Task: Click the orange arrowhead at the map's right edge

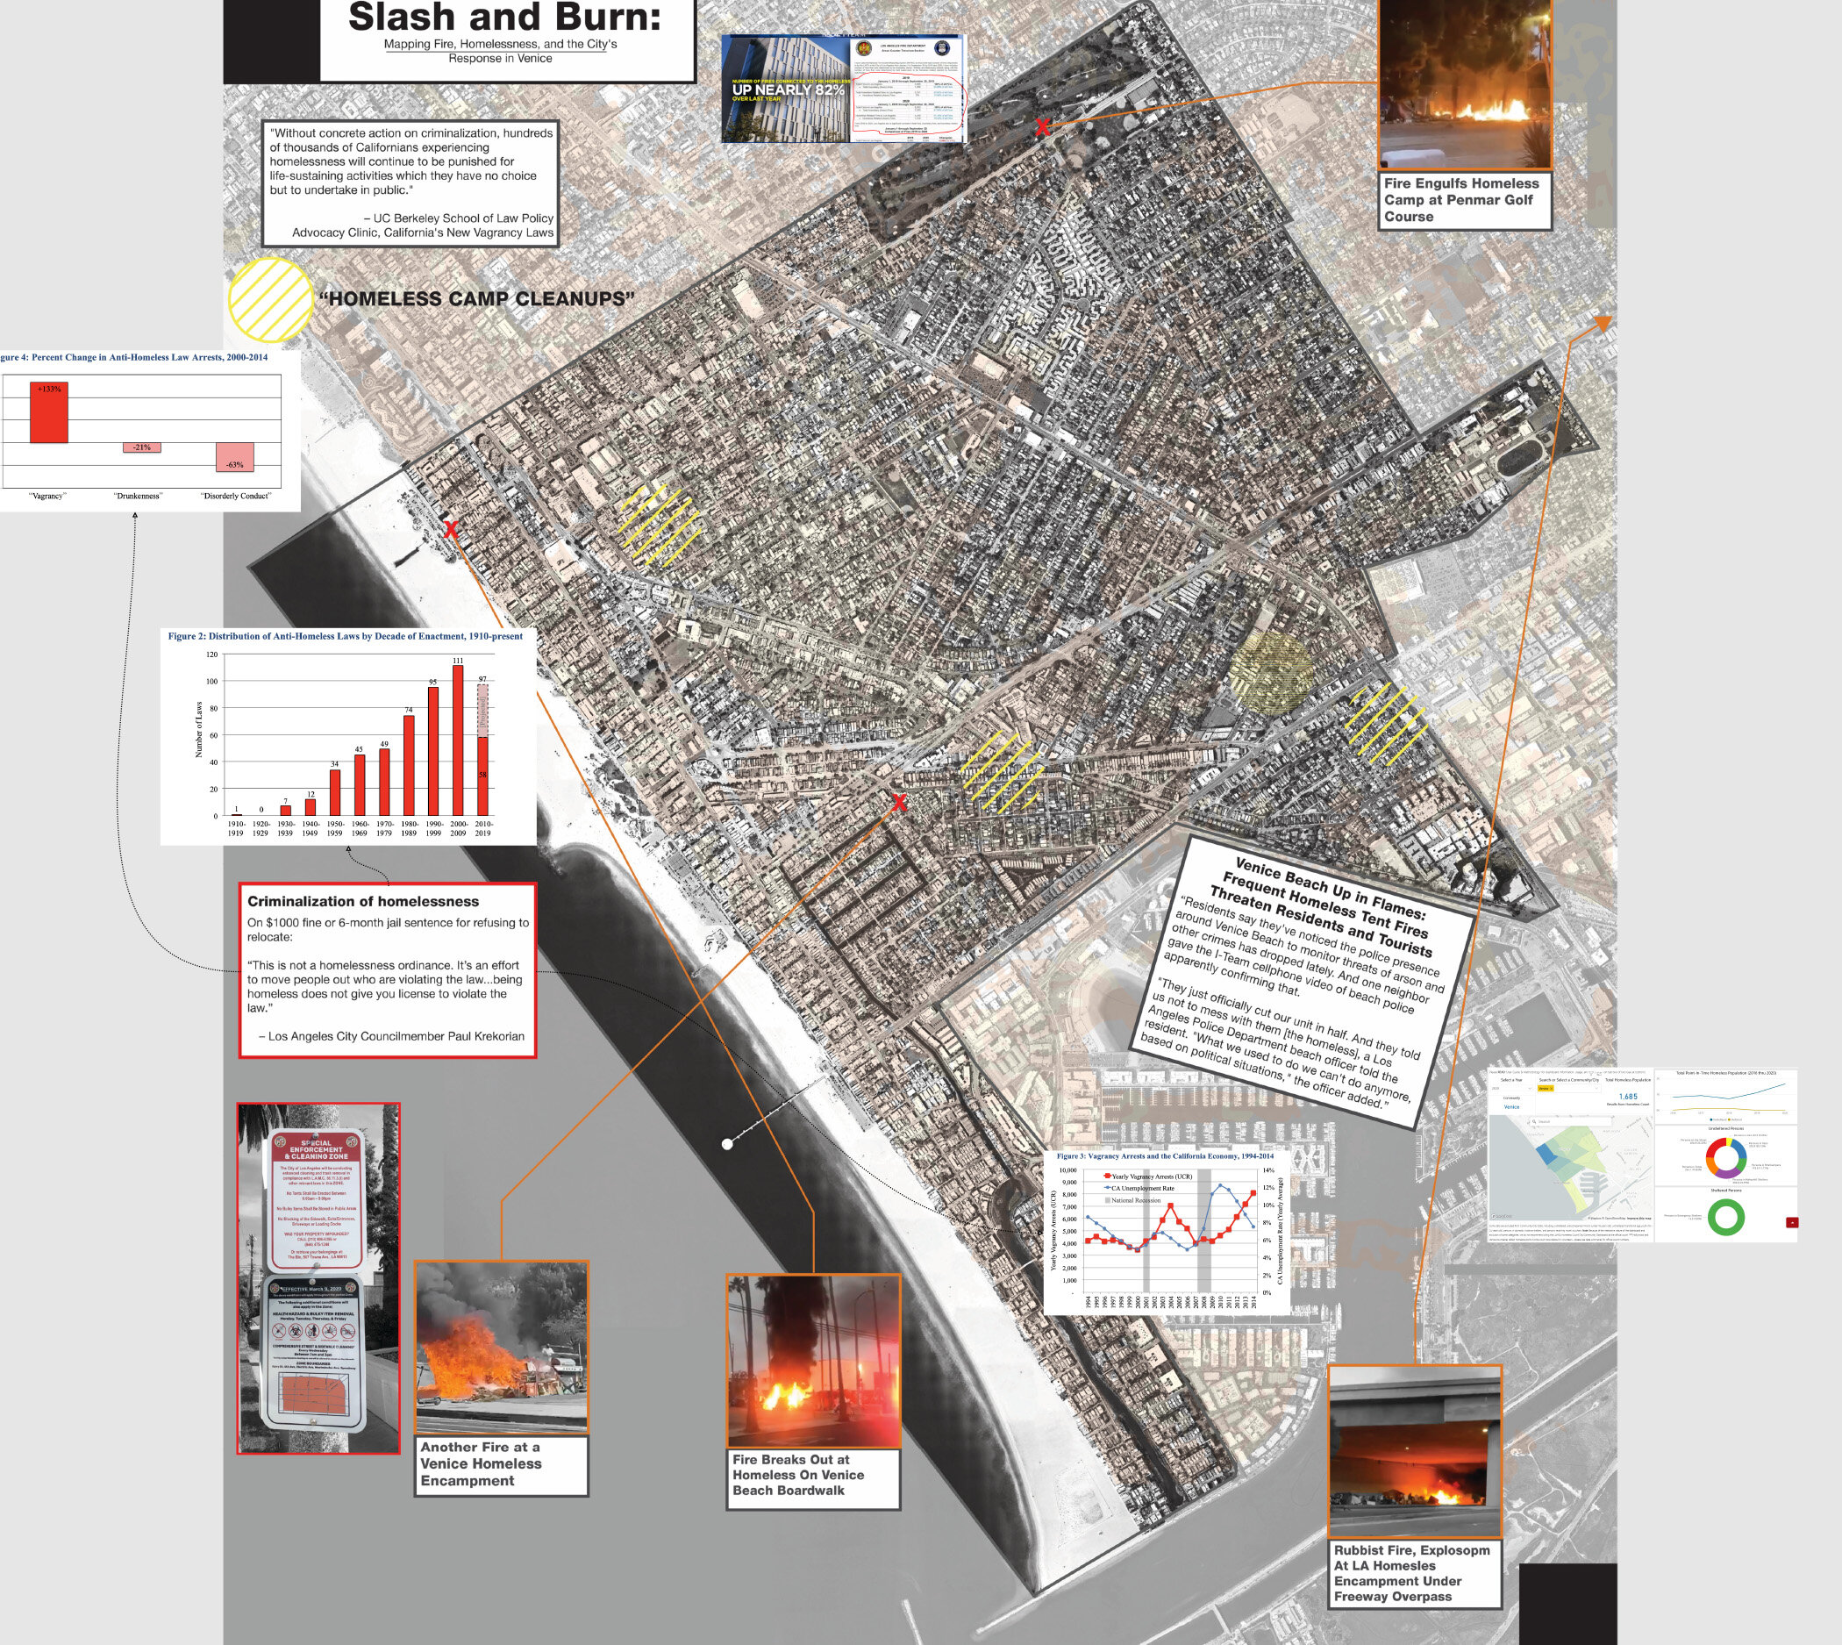Action: 1603,322
